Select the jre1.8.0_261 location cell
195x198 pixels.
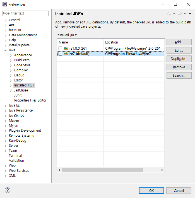click(133, 48)
